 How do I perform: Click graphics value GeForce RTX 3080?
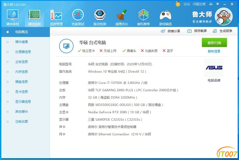[x=119, y=112]
